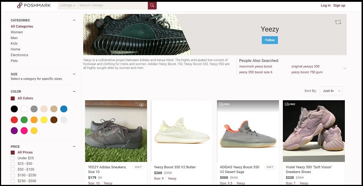Click the blue Follow button
The height and width of the screenshot is (186, 363).
tap(270, 40)
